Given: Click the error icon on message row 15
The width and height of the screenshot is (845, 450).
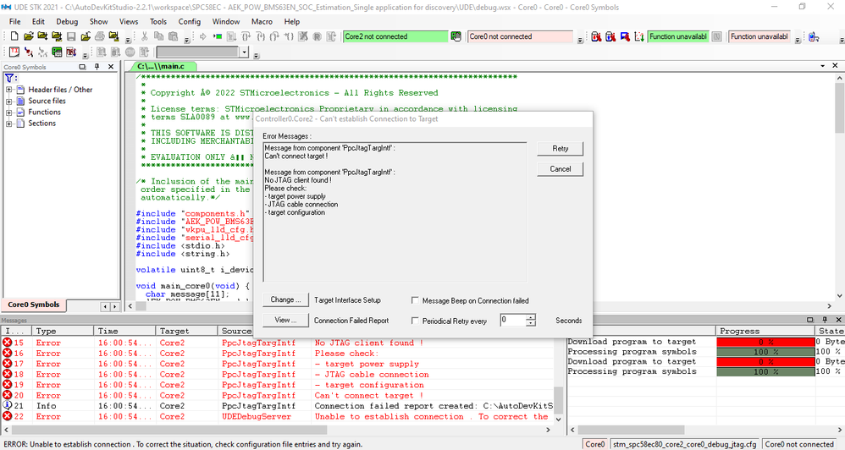Looking at the screenshot, I should (x=7, y=343).
